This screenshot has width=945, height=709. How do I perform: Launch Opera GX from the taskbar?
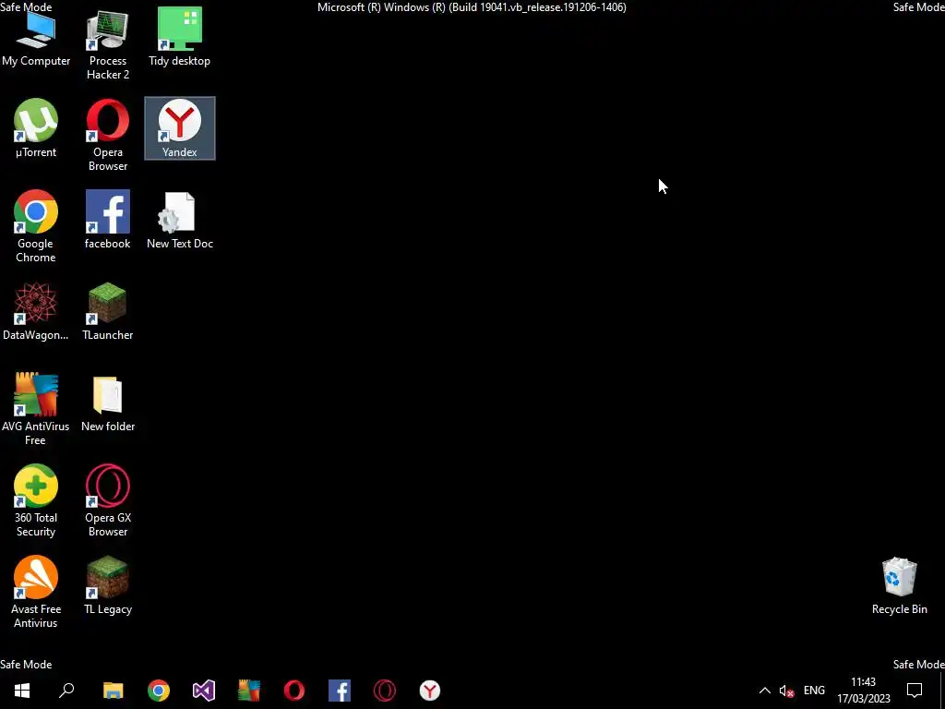(385, 691)
